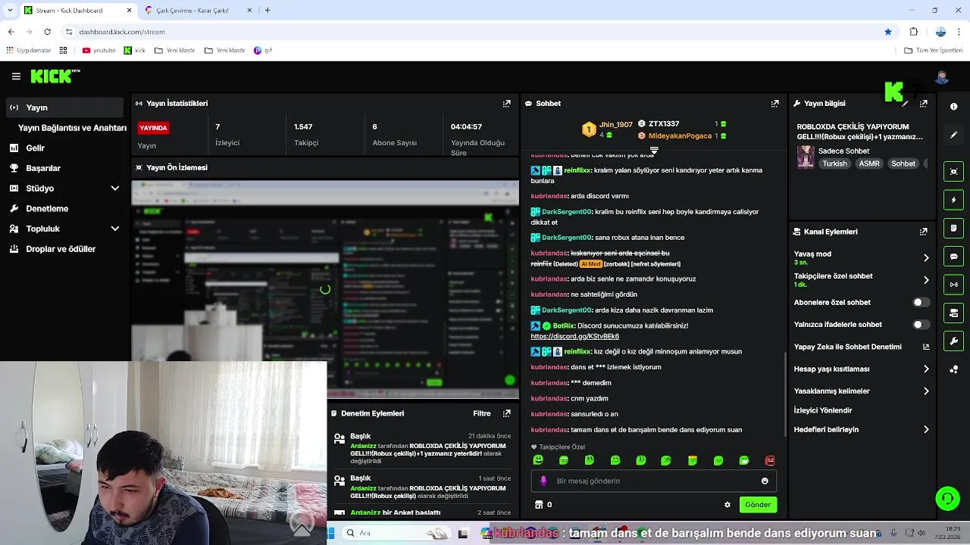This screenshot has width=970, height=545.
Task: Open chat settings gear icon
Action: [x=727, y=505]
